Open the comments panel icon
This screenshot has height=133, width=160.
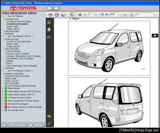[49, 116]
